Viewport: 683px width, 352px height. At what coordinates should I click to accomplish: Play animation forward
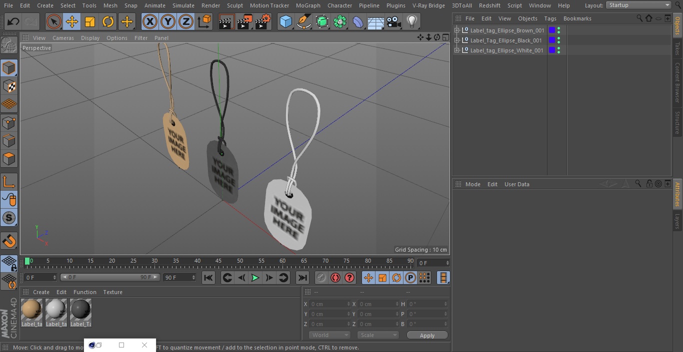click(255, 278)
